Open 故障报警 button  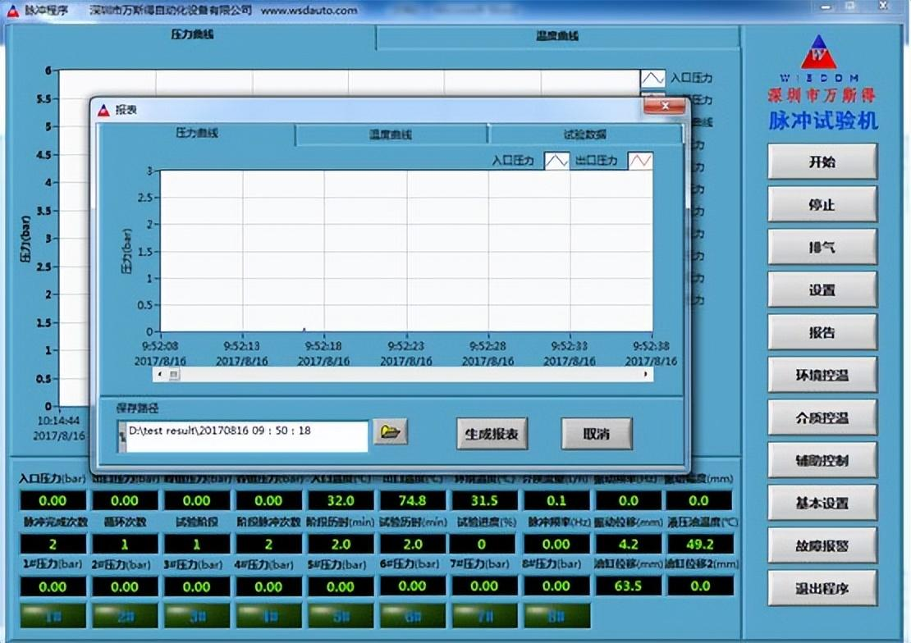point(822,546)
